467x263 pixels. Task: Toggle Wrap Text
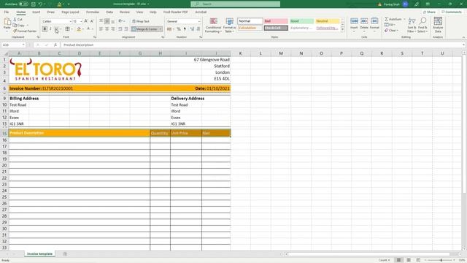click(x=141, y=21)
